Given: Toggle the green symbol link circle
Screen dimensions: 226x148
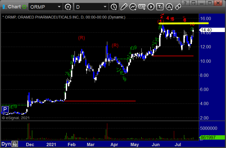Looking at the screenshot, I should coord(24,7).
